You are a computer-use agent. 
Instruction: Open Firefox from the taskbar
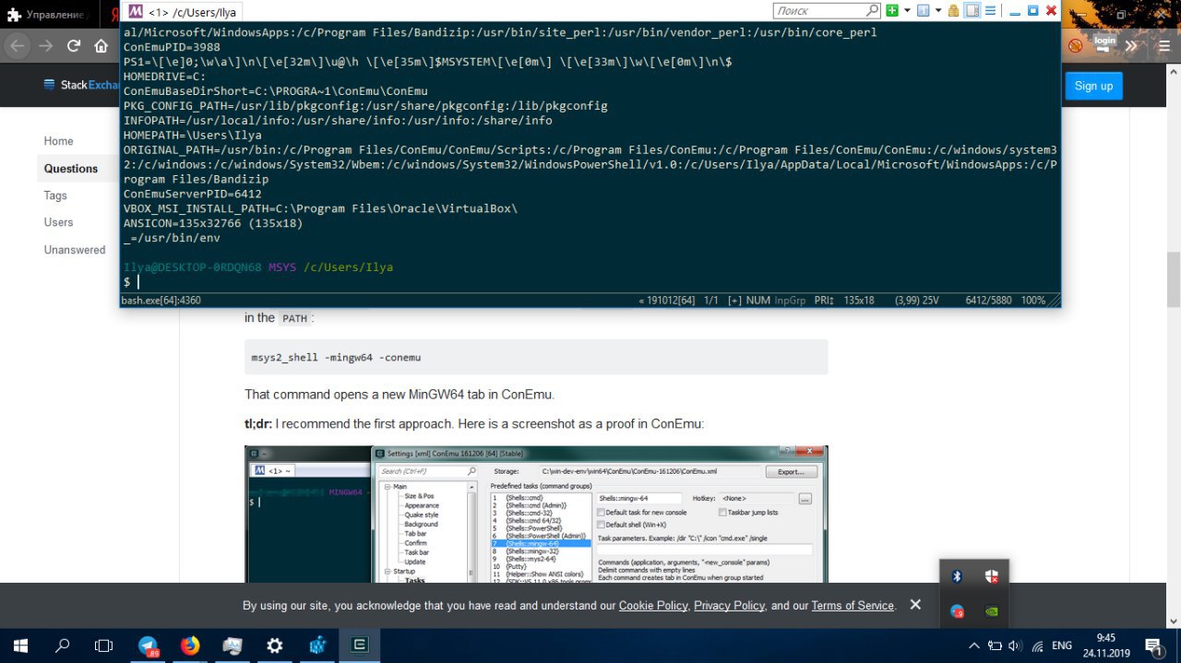click(190, 645)
